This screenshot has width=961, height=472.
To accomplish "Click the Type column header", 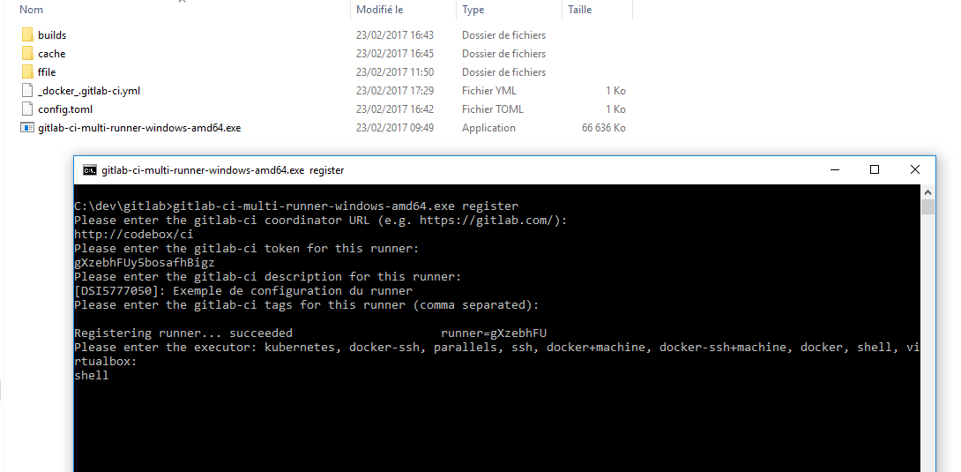I will [473, 10].
